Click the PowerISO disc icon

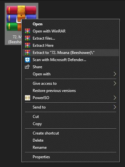coord(28,98)
